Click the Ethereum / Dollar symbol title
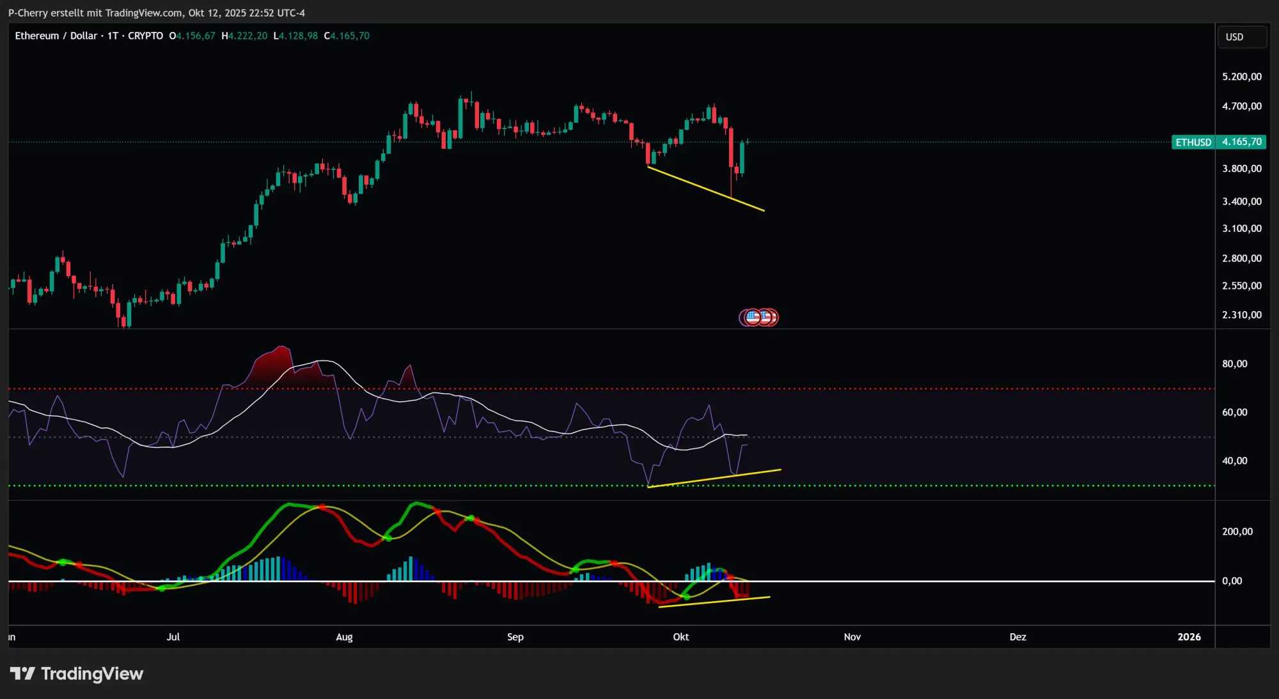The image size is (1279, 699). (56, 36)
